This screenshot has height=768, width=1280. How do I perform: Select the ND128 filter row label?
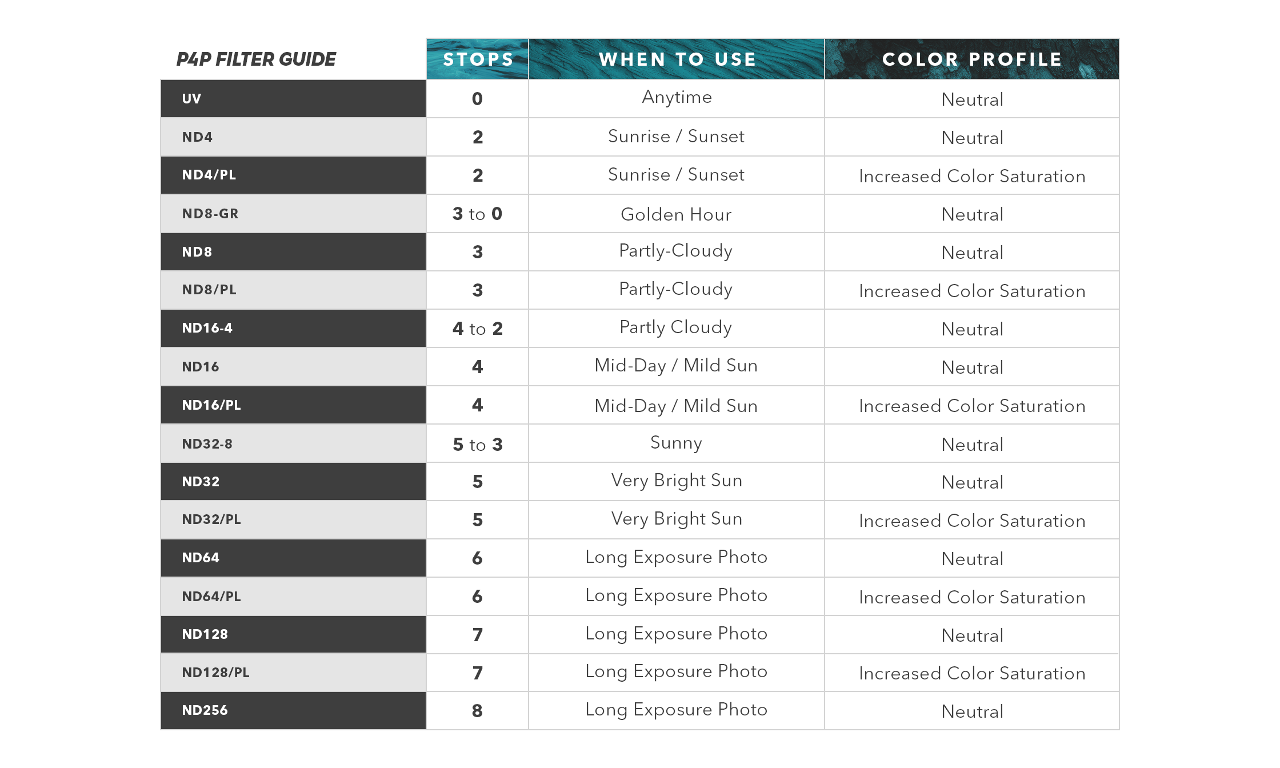tap(205, 635)
